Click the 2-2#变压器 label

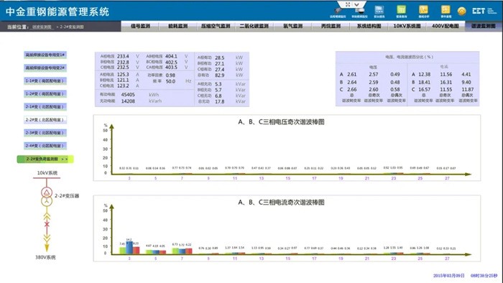(x=67, y=196)
